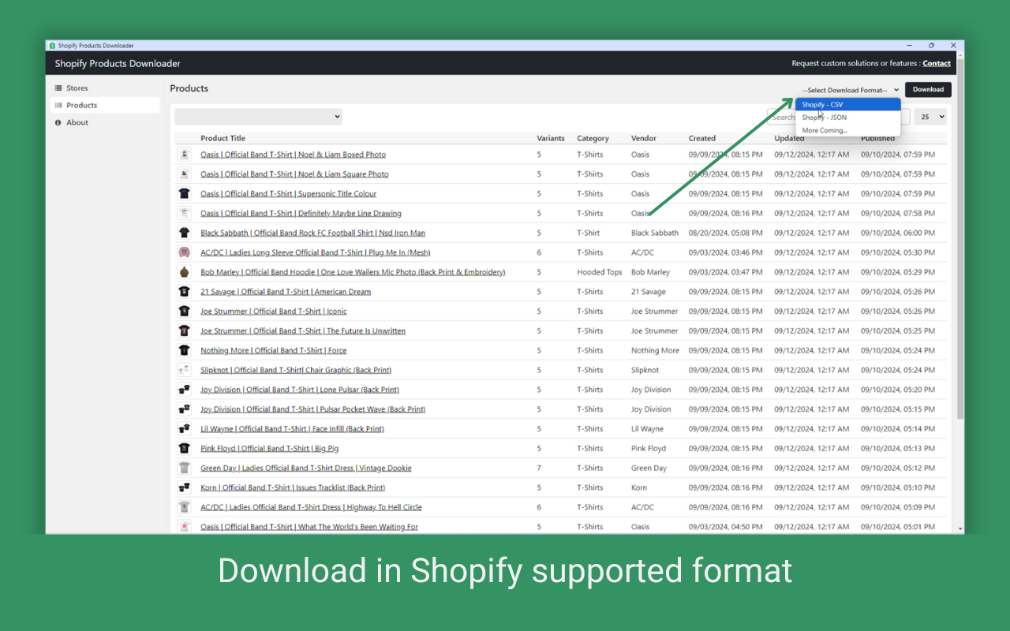Image resolution: width=1010 pixels, height=631 pixels.
Task: Open Joe Strummer The Future Is Unwritten link
Action: (303, 331)
